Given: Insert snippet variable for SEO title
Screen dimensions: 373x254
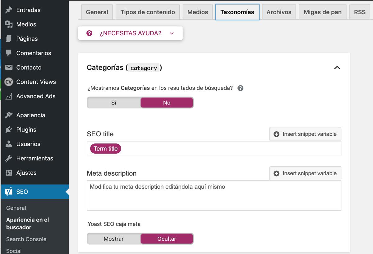Looking at the screenshot, I should click(305, 134).
